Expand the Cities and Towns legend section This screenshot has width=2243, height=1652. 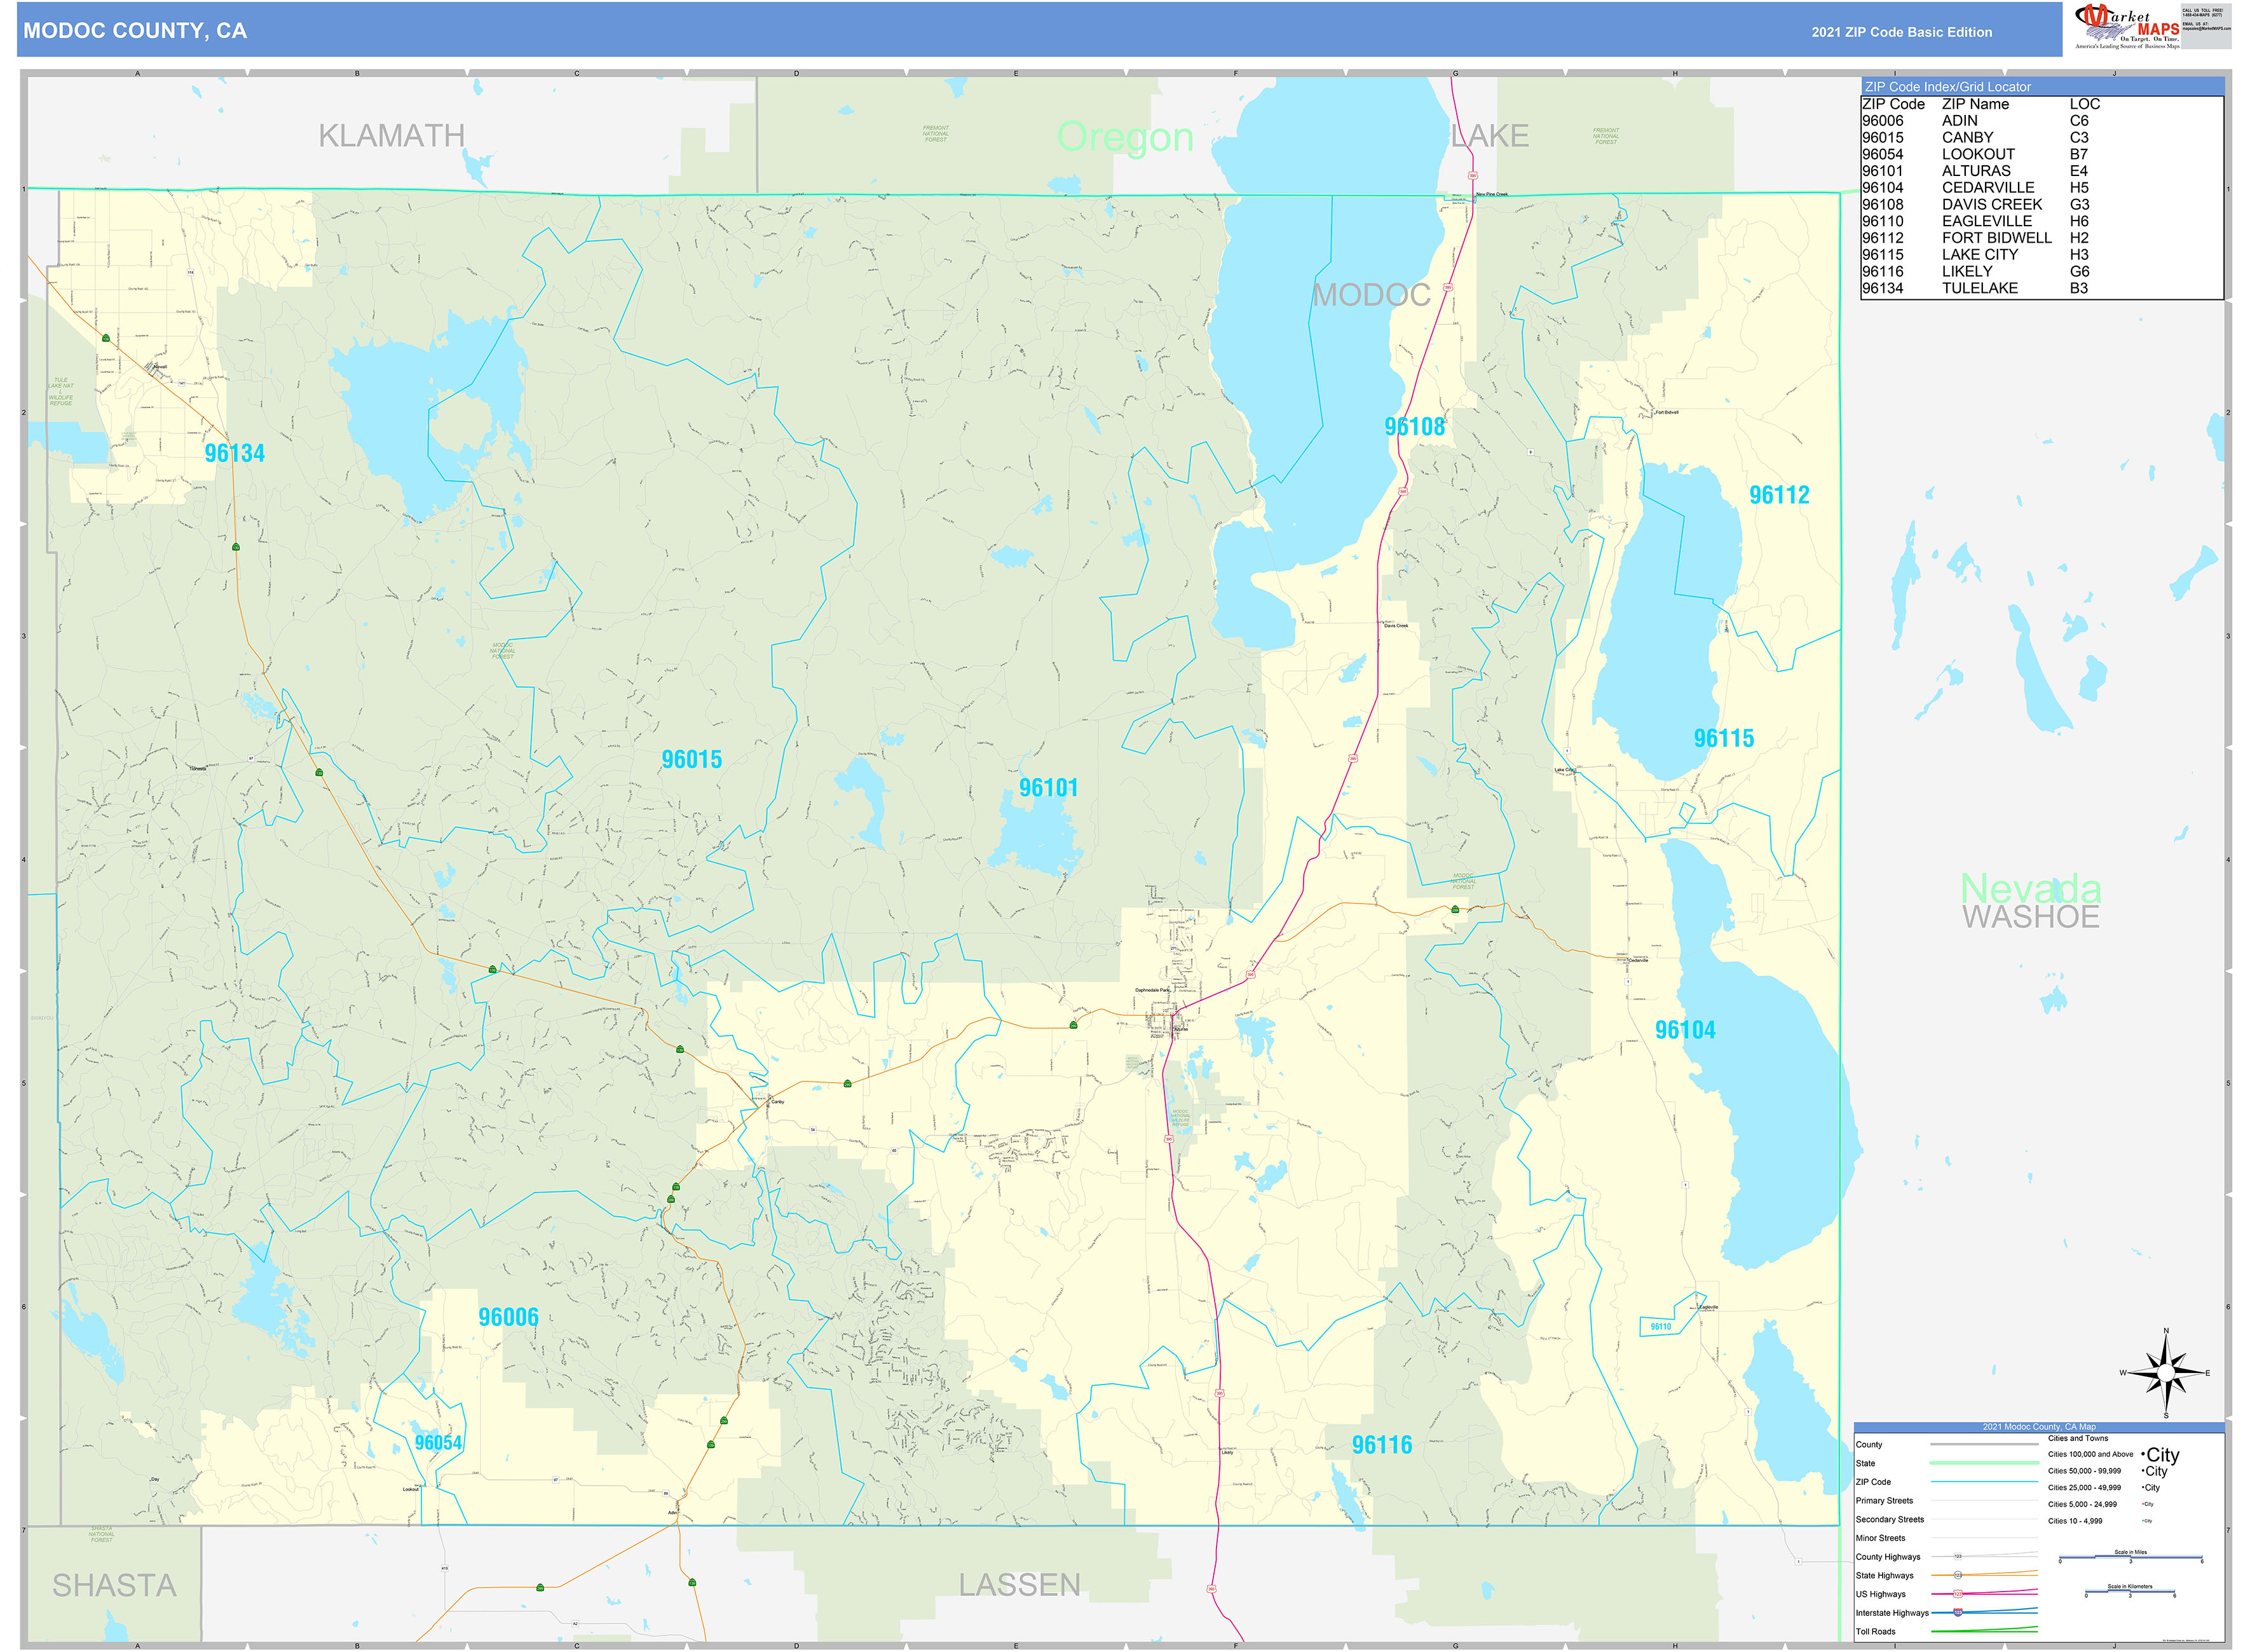click(2078, 1438)
